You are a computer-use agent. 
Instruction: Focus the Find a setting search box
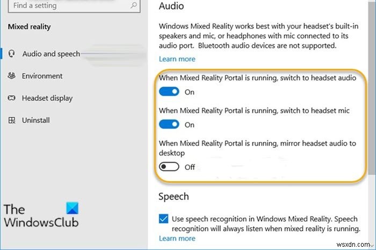pos(74,5)
